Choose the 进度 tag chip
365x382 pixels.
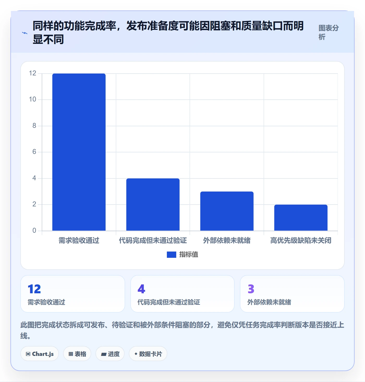tap(110, 354)
